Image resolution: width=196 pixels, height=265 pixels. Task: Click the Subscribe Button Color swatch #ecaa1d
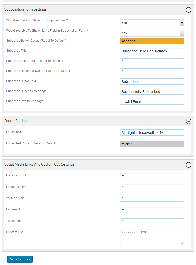152,41
